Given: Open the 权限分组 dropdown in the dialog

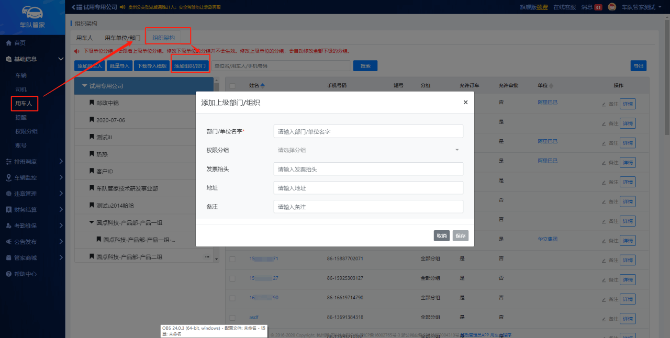Looking at the screenshot, I should pos(368,150).
